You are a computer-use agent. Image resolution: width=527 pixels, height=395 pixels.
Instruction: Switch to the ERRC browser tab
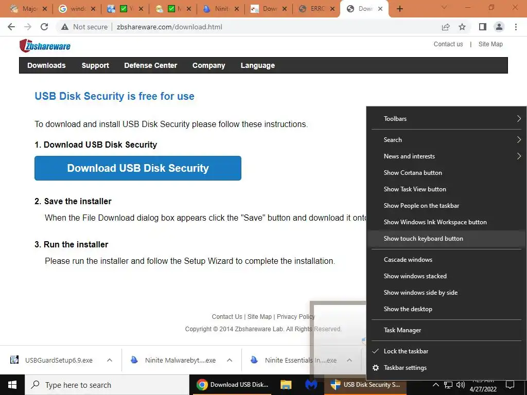click(317, 9)
